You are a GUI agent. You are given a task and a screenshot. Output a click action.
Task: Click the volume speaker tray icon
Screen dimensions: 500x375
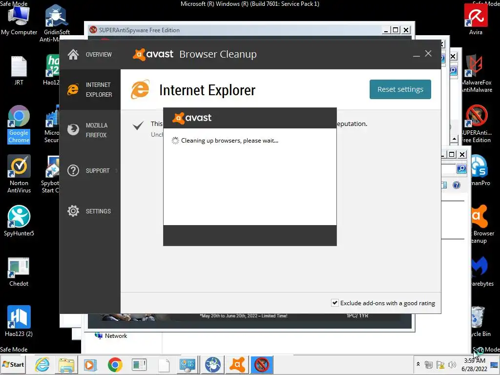tap(452, 364)
